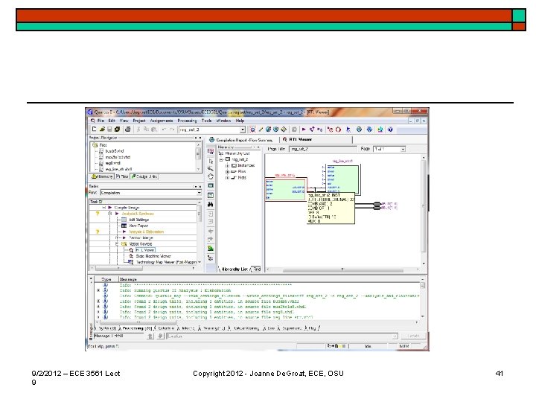This screenshot has width=536, height=402.
Task: Select the System messages tab
Action: [x=106, y=328]
